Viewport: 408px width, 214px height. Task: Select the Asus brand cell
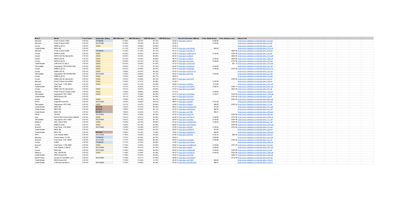44,117
